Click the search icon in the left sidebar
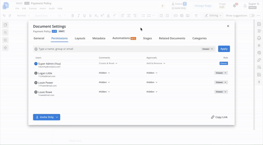 5,32
